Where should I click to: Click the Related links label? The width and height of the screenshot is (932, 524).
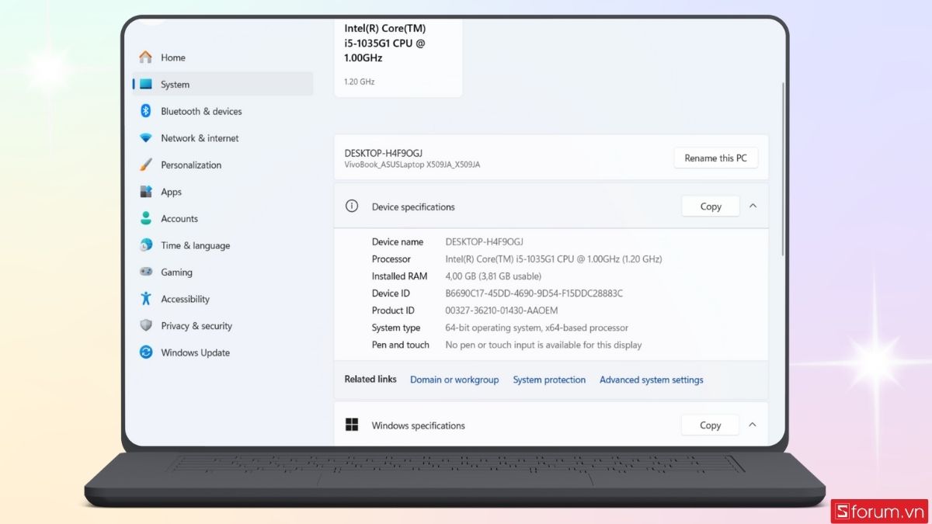[370, 380]
